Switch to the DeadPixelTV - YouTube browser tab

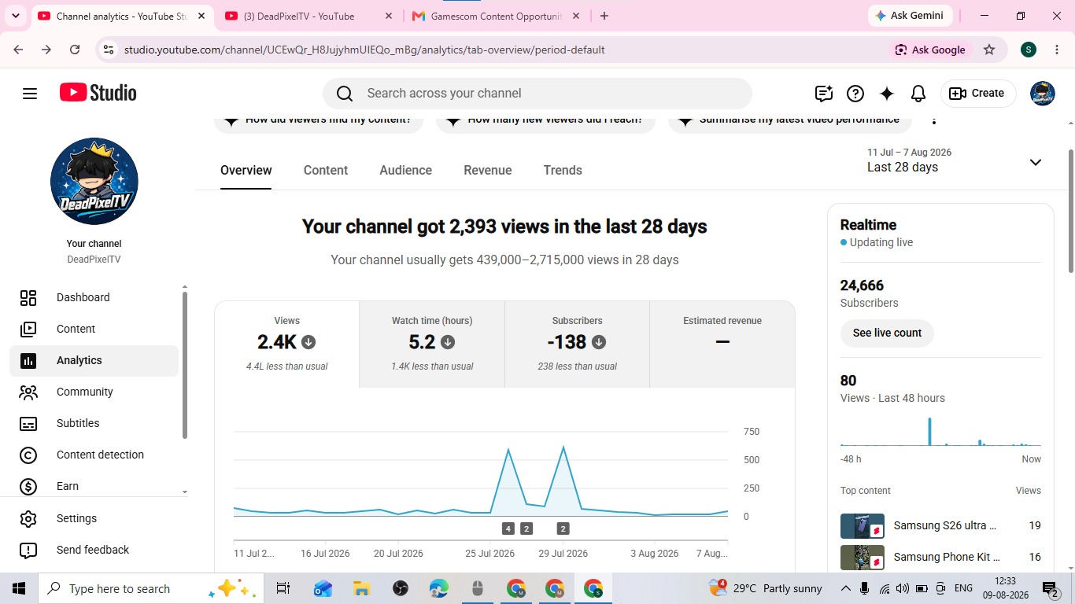pyautogui.click(x=308, y=16)
